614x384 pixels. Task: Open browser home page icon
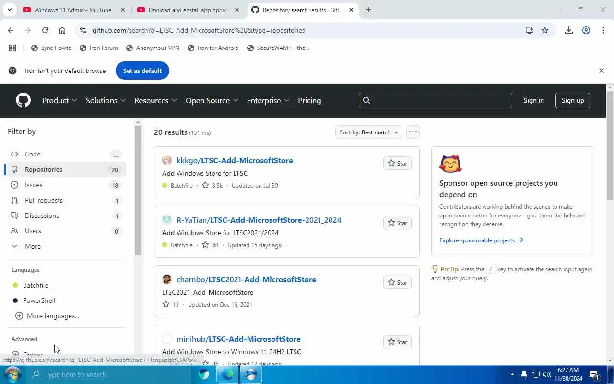coord(62,30)
